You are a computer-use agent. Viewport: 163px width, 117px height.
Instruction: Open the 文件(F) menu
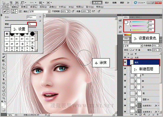pos(6,7)
